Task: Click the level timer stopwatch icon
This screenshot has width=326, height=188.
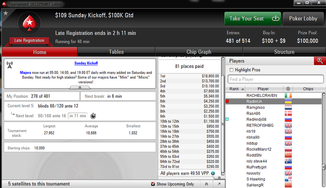Action: (93, 116)
